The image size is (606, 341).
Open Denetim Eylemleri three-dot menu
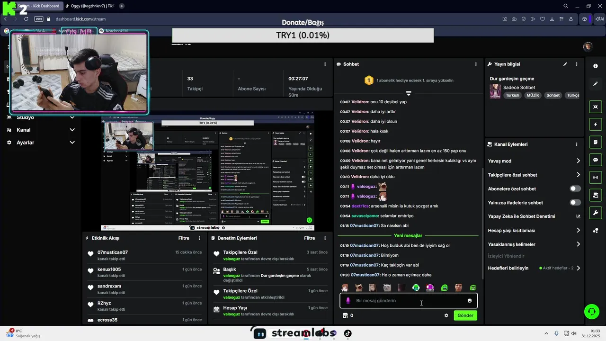tap(325, 238)
